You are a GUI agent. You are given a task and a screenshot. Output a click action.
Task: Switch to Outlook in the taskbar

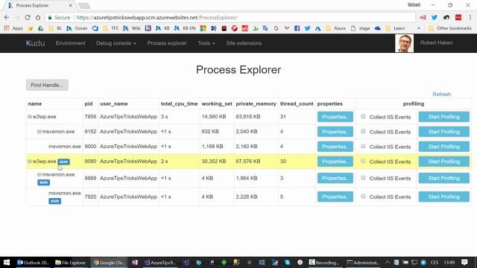click(33, 262)
